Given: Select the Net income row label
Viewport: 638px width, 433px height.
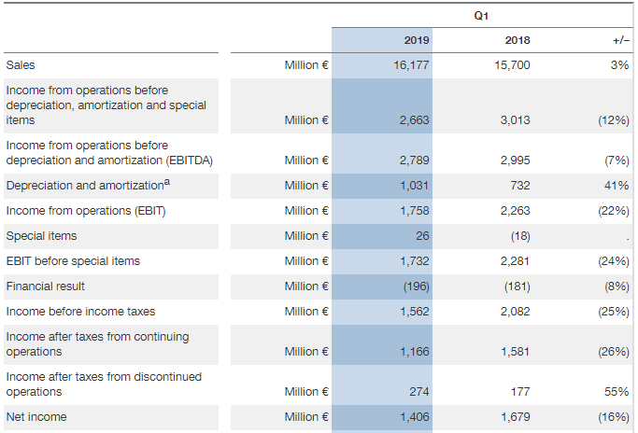Looking at the screenshot, I should 36,417.
